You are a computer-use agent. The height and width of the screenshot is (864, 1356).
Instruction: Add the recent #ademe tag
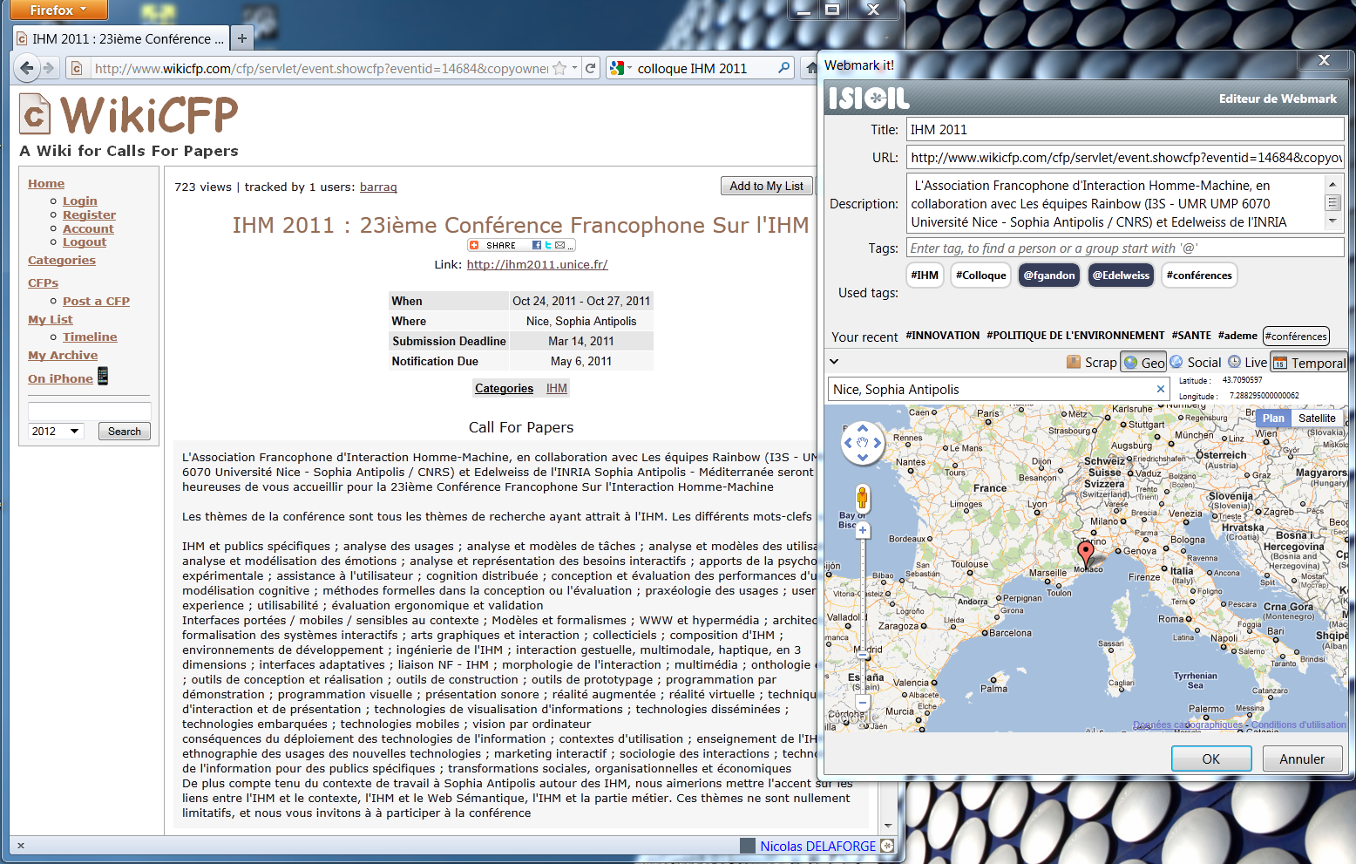click(1237, 336)
